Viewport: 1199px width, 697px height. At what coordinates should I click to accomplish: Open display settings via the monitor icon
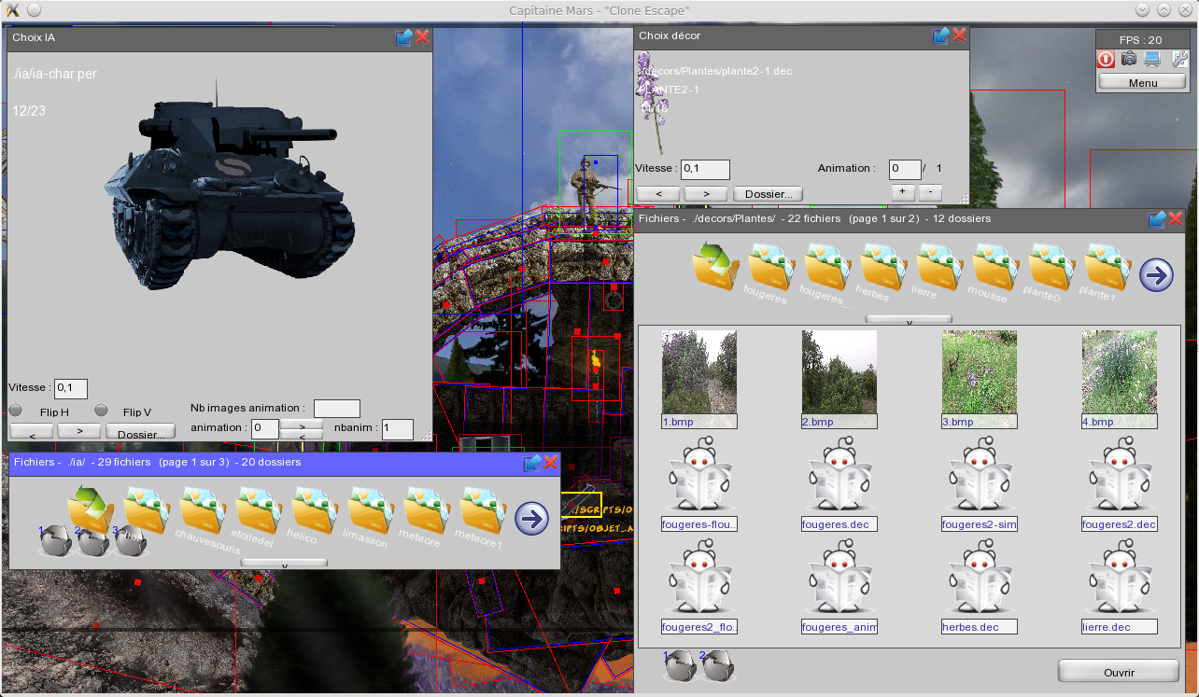[x=1151, y=59]
